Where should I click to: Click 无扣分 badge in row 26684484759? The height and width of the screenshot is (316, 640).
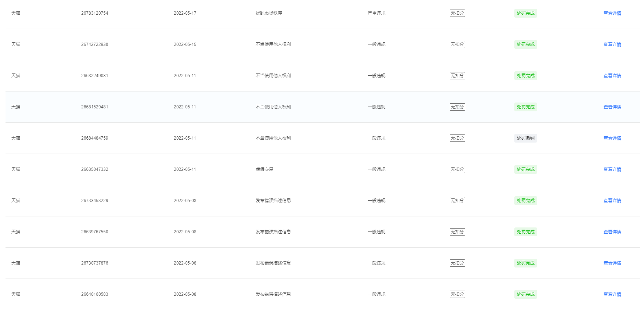[x=457, y=138]
